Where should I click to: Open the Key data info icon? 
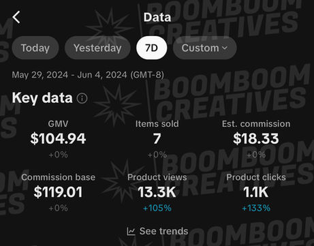pyautogui.click(x=82, y=98)
